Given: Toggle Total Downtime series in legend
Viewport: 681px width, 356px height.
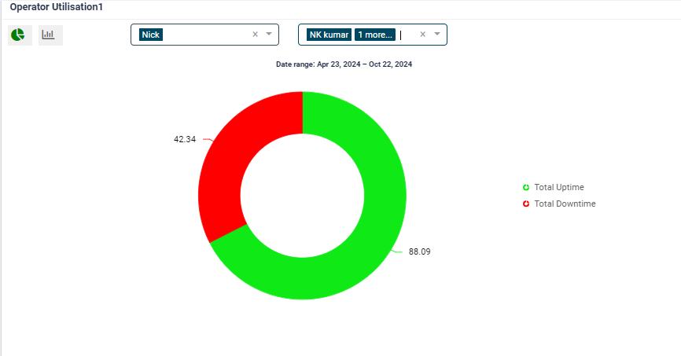Looking at the screenshot, I should point(564,204).
